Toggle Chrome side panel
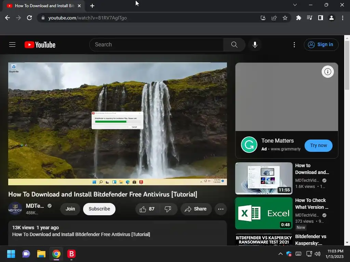The image size is (350, 262). [x=321, y=18]
